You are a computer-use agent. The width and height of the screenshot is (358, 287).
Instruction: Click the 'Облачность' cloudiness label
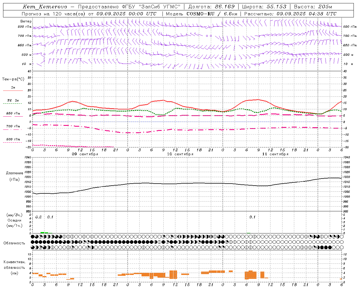[x=14, y=243]
